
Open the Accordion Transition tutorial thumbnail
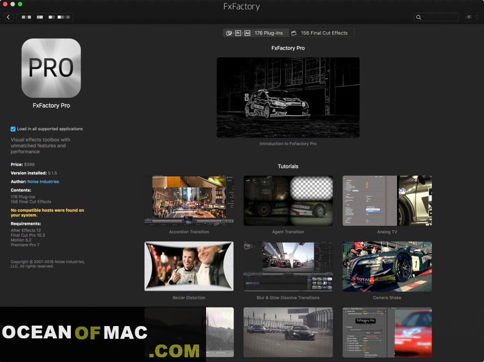pos(189,201)
